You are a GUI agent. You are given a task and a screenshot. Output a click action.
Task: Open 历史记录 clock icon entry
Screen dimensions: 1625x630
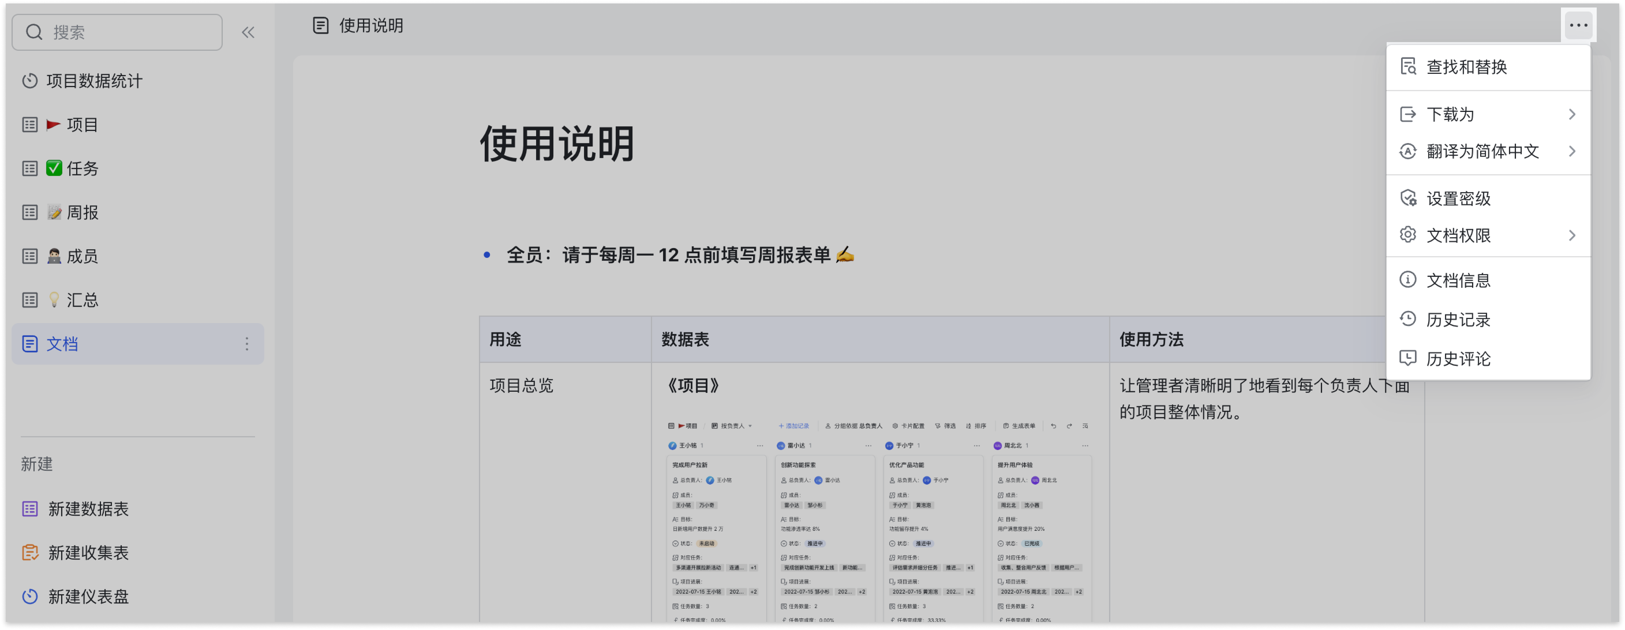[1407, 319]
